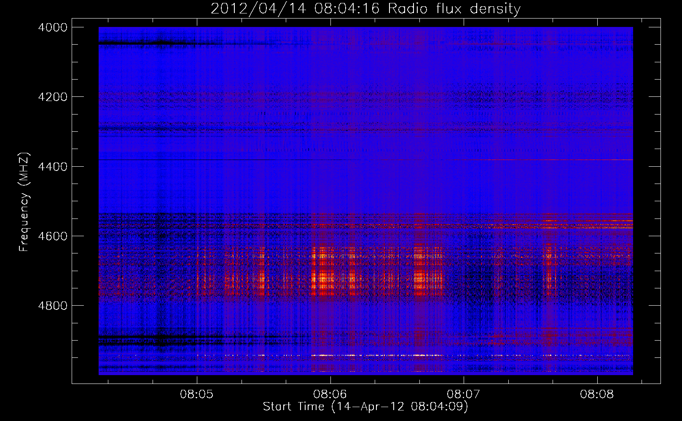Click the 08:08 time axis label
The width and height of the screenshot is (682, 421).
pyautogui.click(x=597, y=394)
